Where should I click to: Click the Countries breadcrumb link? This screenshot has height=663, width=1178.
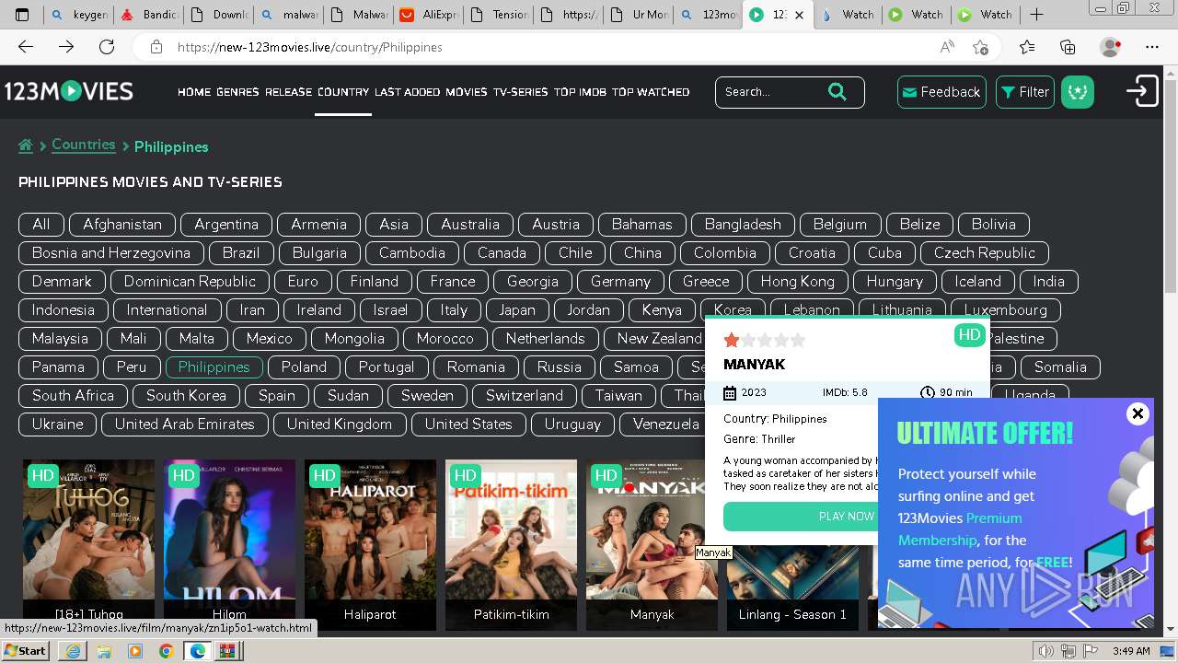(84, 145)
